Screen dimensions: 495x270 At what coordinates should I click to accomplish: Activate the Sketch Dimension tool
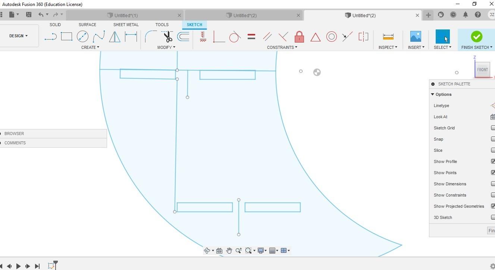tap(131, 37)
